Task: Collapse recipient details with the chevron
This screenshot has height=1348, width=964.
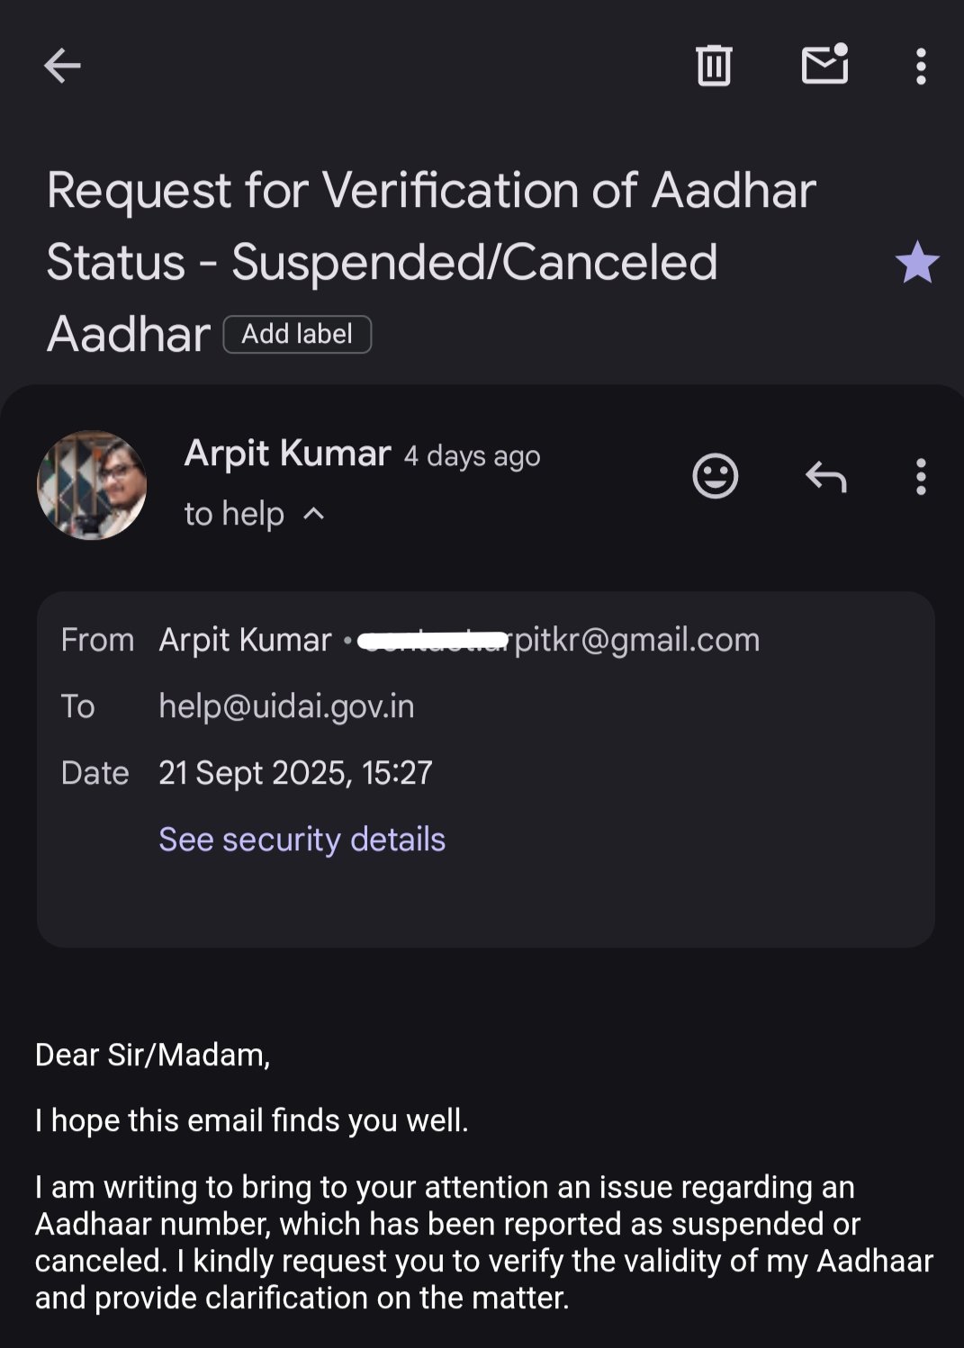Action: [x=314, y=514]
